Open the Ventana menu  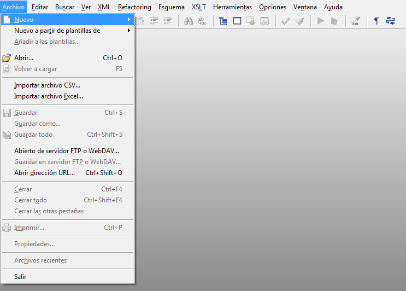coord(305,7)
